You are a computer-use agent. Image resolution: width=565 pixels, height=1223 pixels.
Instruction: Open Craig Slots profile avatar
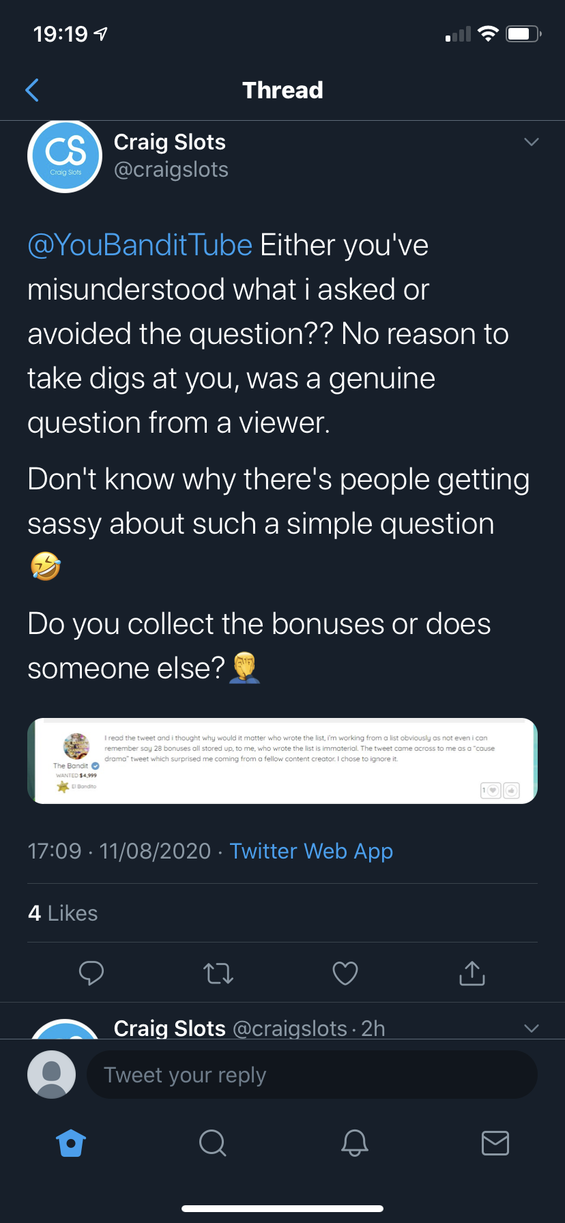(65, 156)
